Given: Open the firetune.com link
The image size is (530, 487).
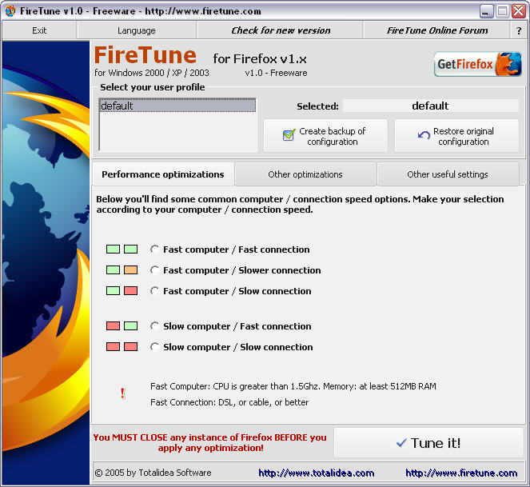Looking at the screenshot, I should click(x=461, y=473).
